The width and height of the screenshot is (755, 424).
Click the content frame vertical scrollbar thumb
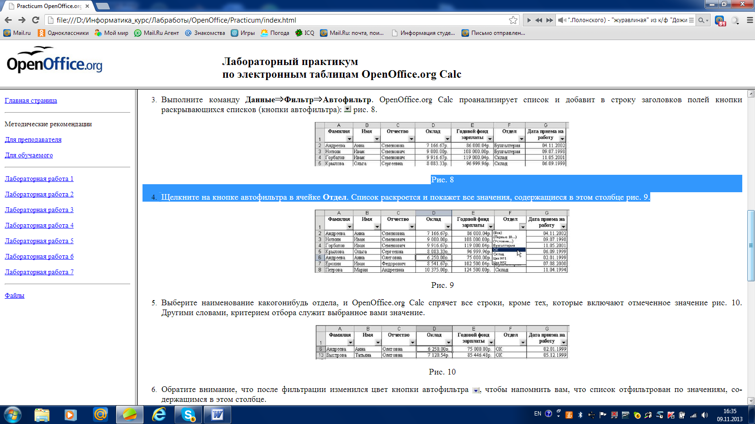(751, 245)
